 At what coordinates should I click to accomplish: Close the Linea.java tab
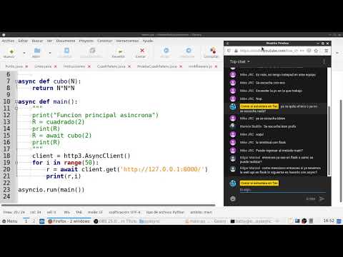pyautogui.click(x=56, y=66)
